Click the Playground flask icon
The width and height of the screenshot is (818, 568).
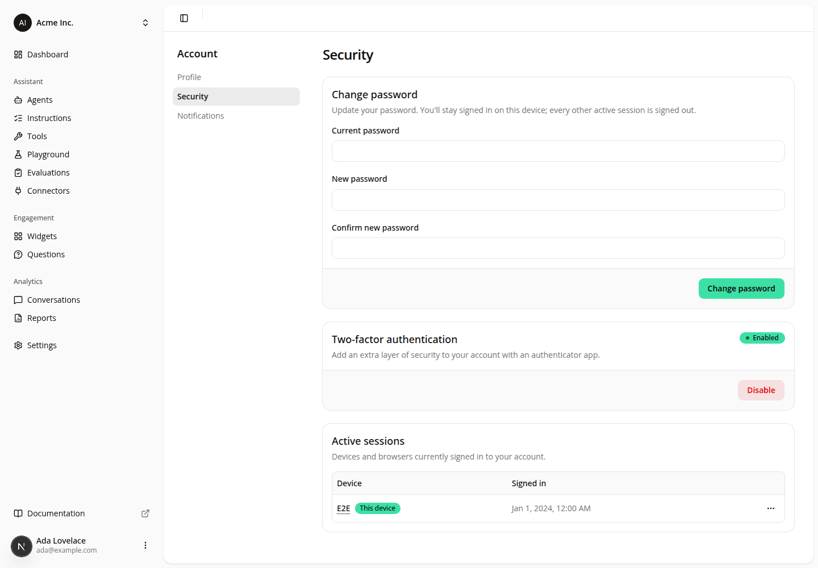(x=18, y=154)
